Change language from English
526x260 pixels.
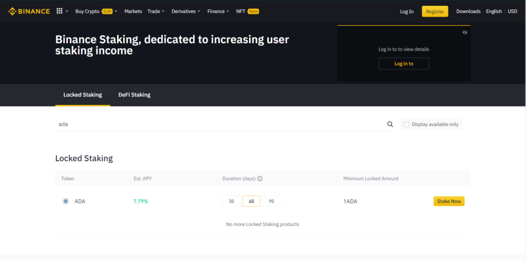494,11
